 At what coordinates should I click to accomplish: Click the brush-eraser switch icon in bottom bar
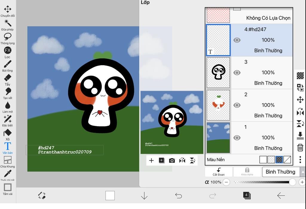click(x=42, y=196)
